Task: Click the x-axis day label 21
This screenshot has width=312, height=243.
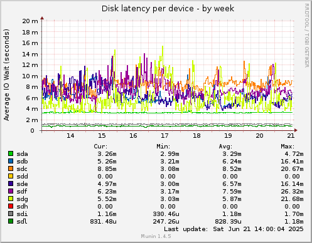Action: 291,136
